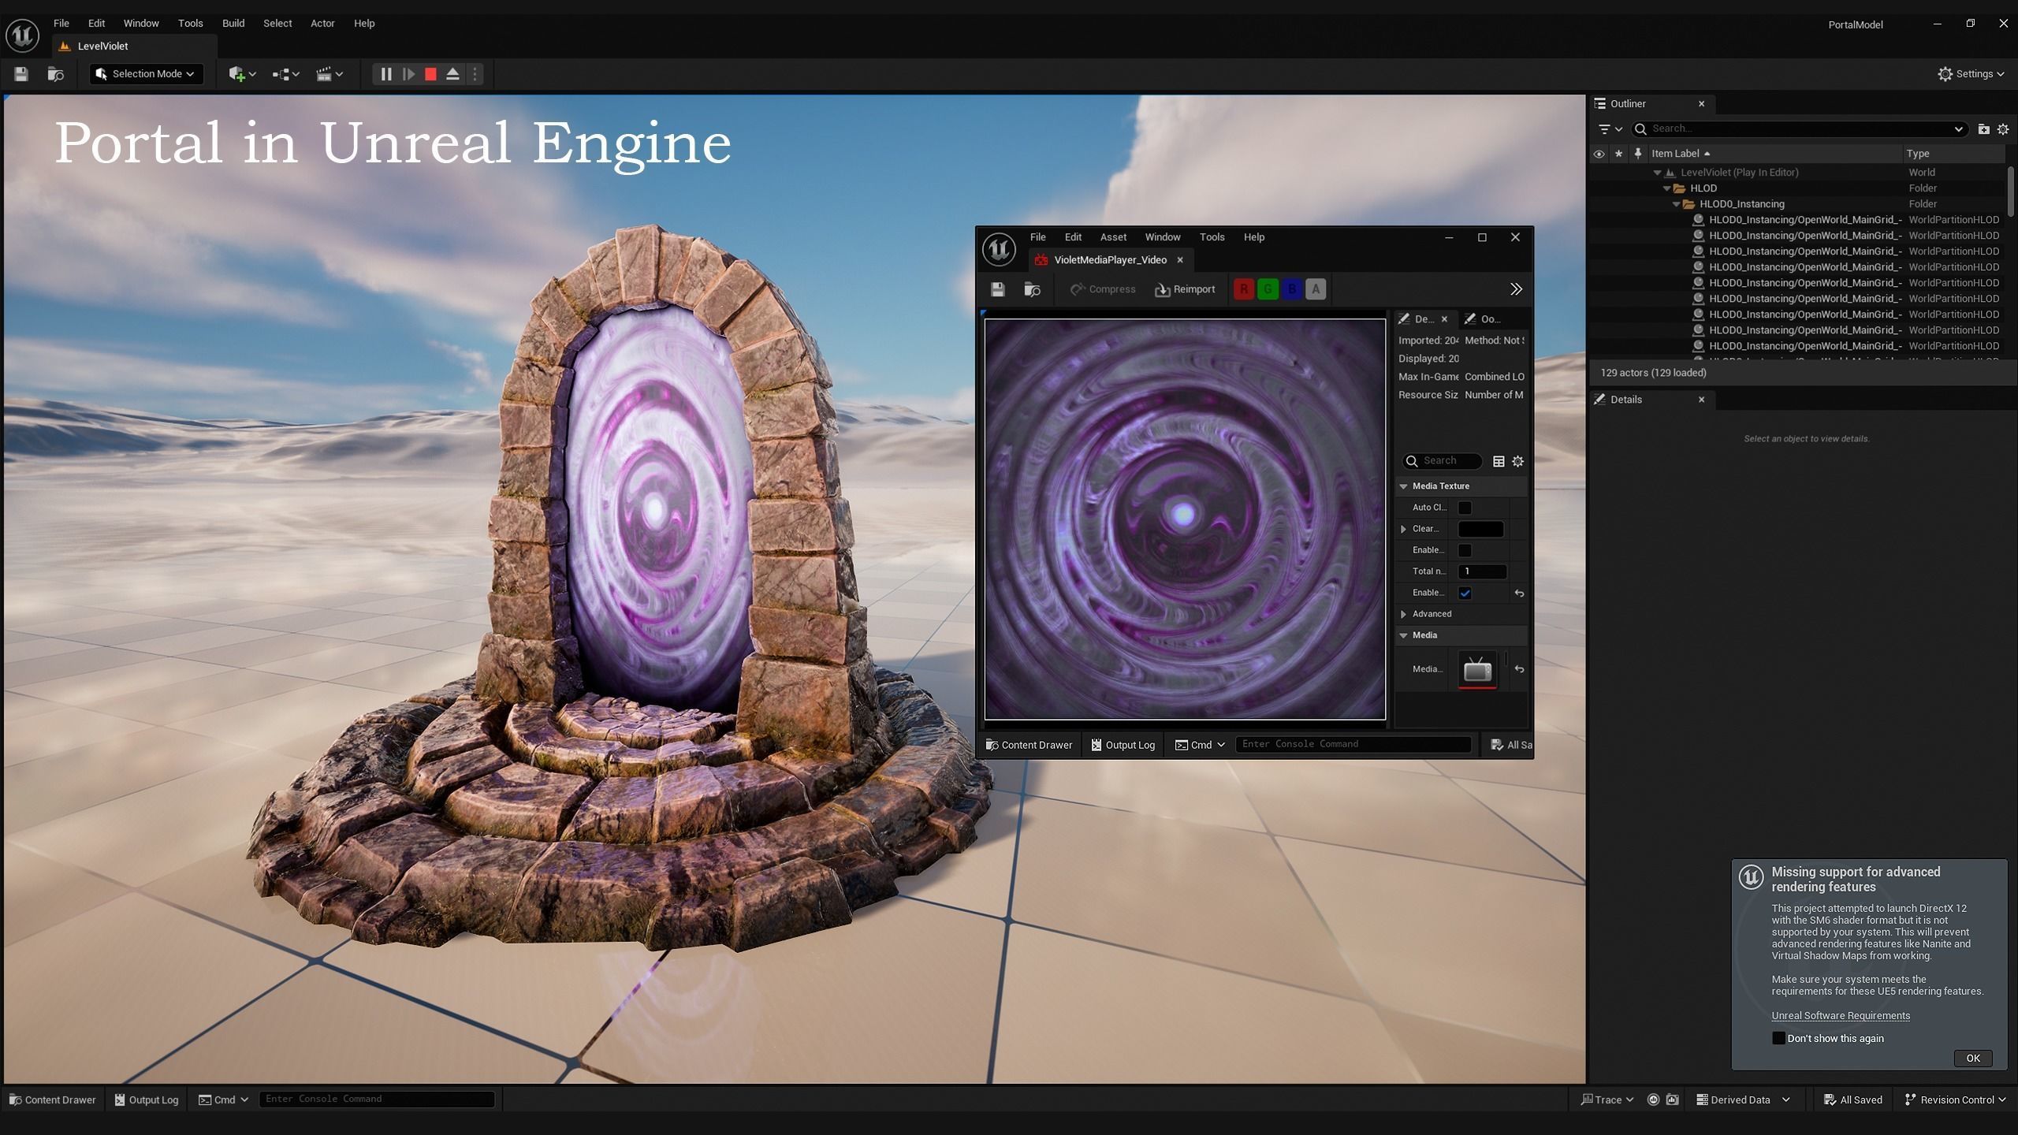This screenshot has width=2018, height=1135.
Task: Collapse HLOD folder in Outliner
Action: pos(1666,188)
